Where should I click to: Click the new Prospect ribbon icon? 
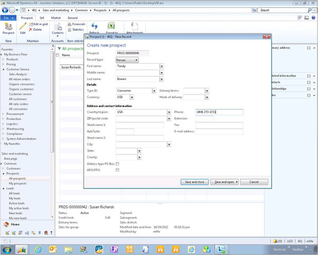pyautogui.click(x=8, y=27)
